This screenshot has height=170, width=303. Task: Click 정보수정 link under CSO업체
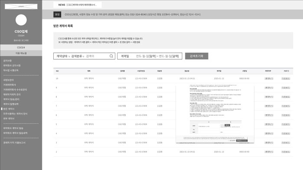(17, 40)
